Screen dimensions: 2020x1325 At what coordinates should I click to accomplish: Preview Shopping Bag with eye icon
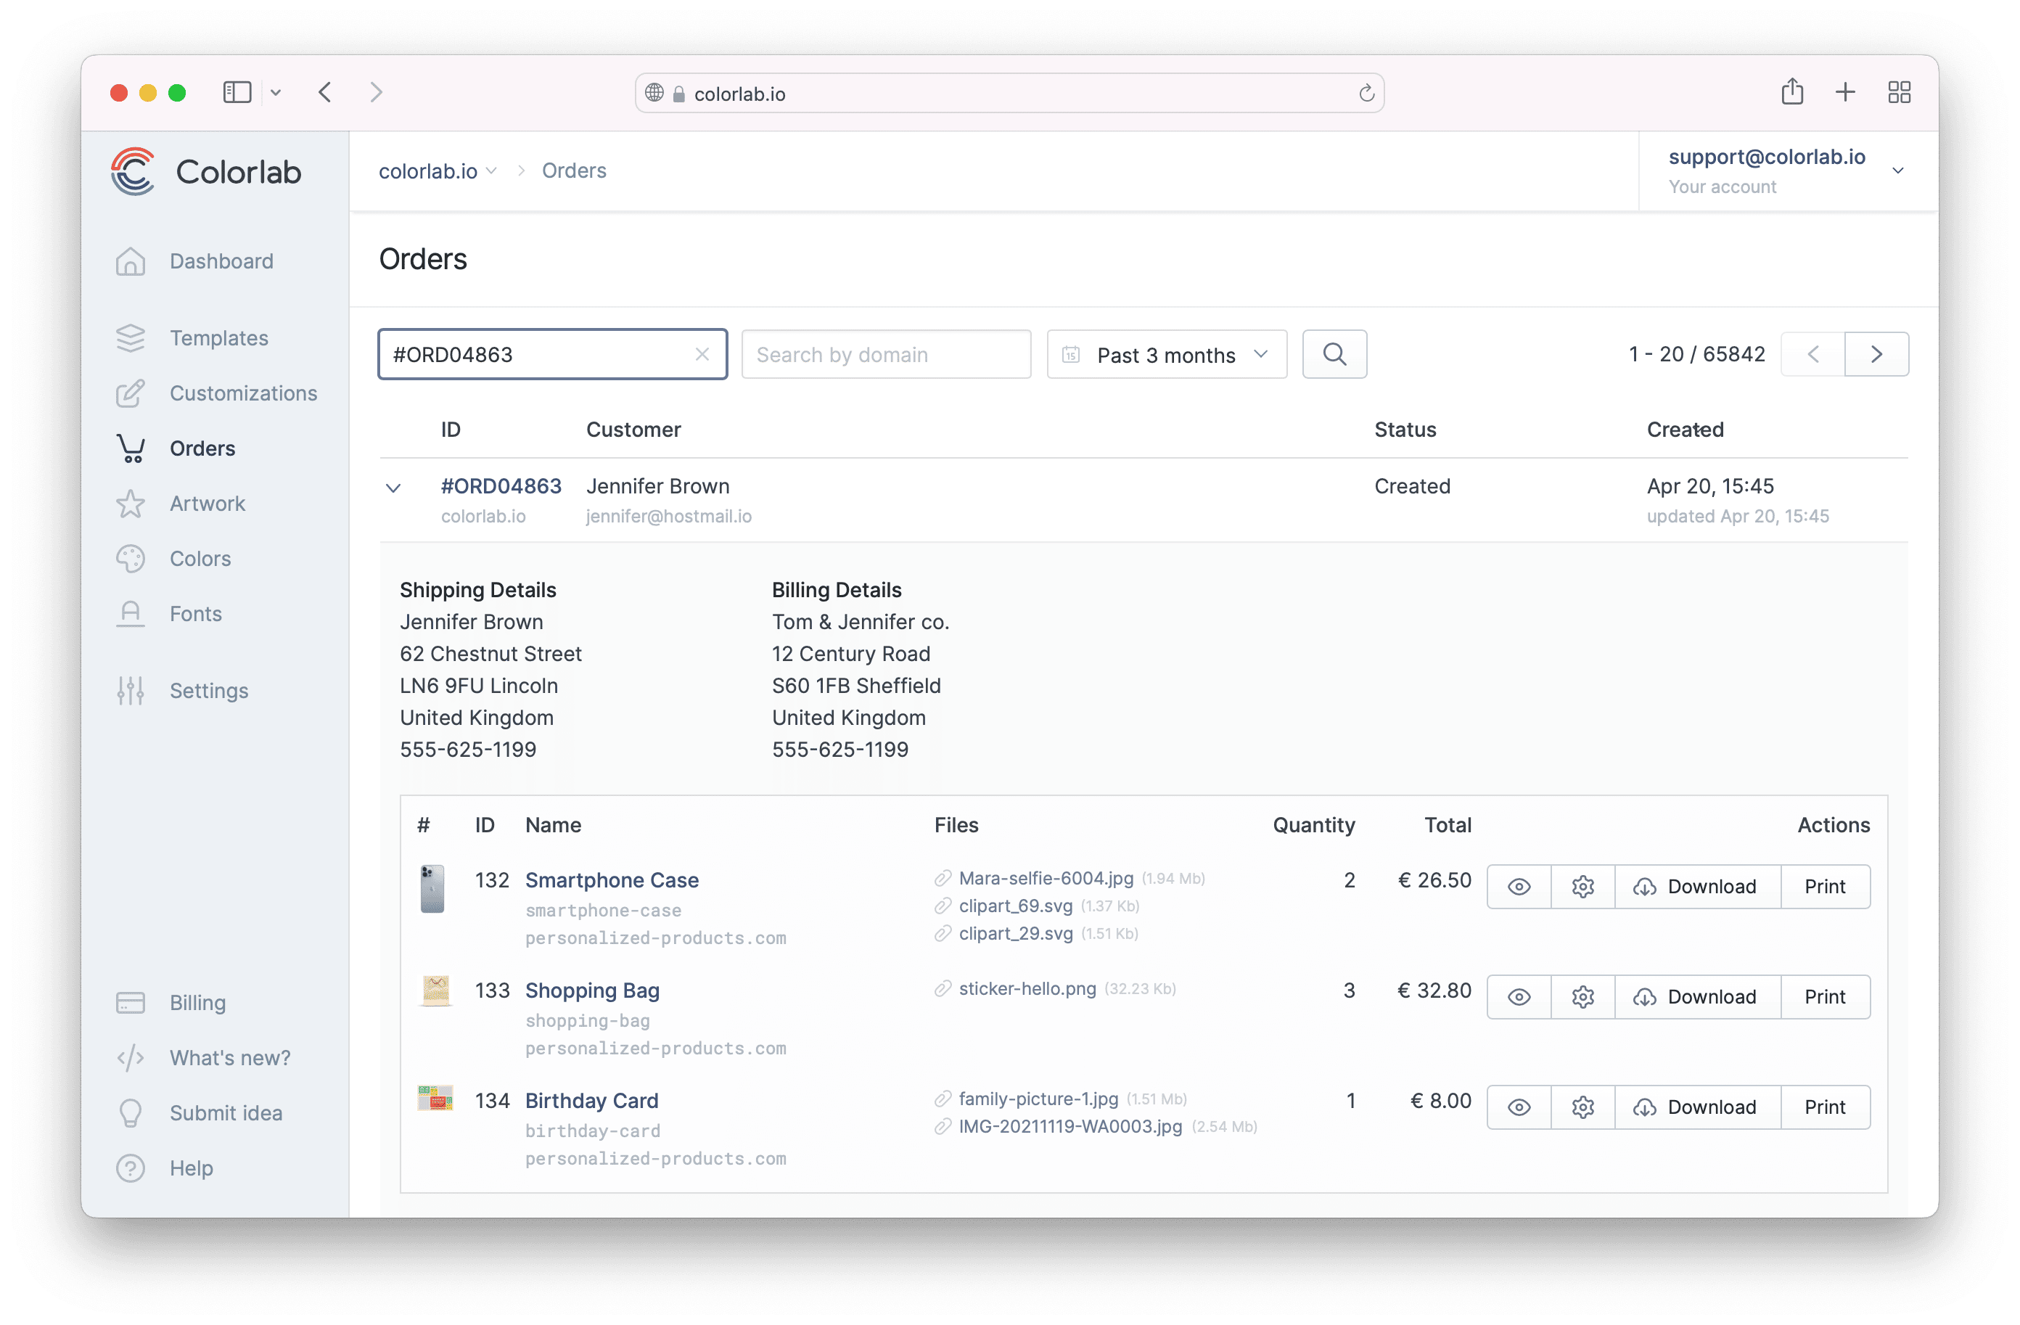pos(1519,996)
